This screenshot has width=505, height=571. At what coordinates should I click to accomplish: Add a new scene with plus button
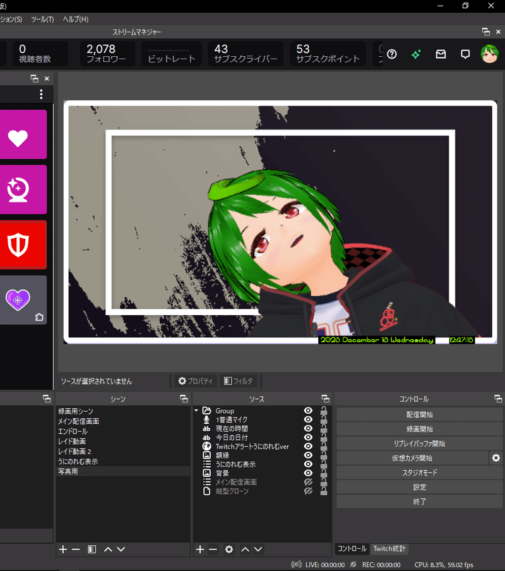coord(63,549)
